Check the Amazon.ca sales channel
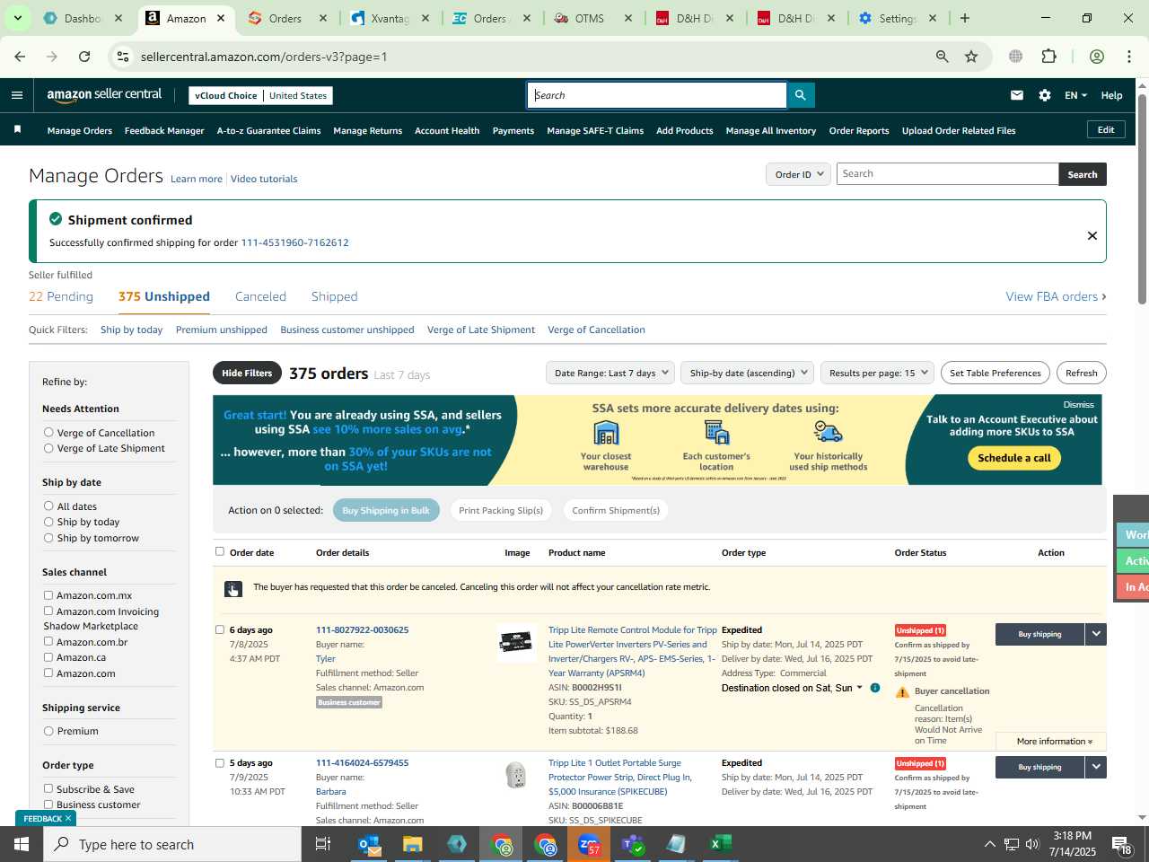The width and height of the screenshot is (1149, 862). (x=48, y=657)
